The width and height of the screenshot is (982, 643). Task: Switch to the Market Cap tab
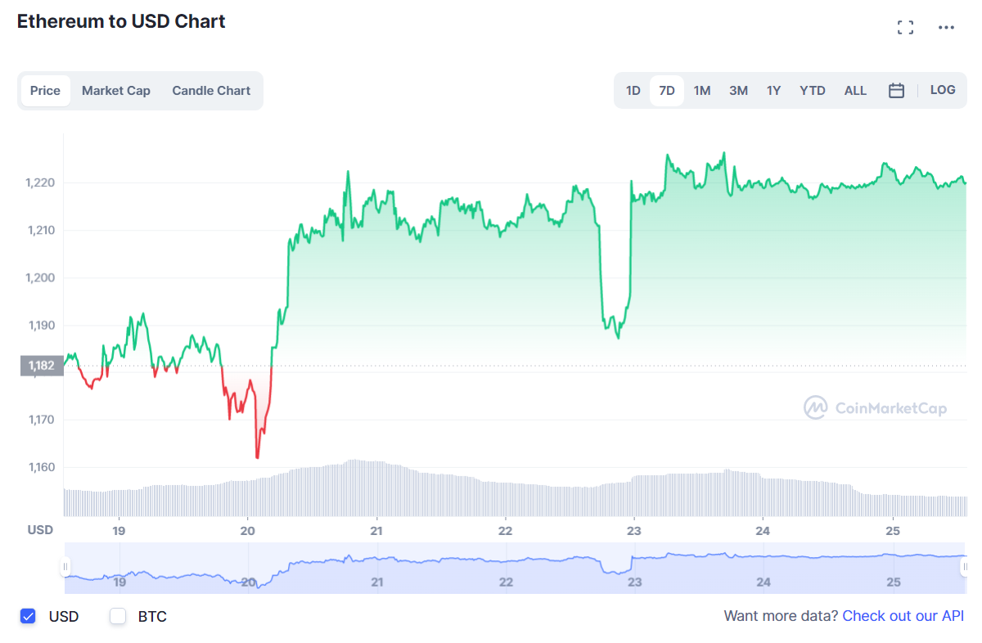pyautogui.click(x=116, y=91)
